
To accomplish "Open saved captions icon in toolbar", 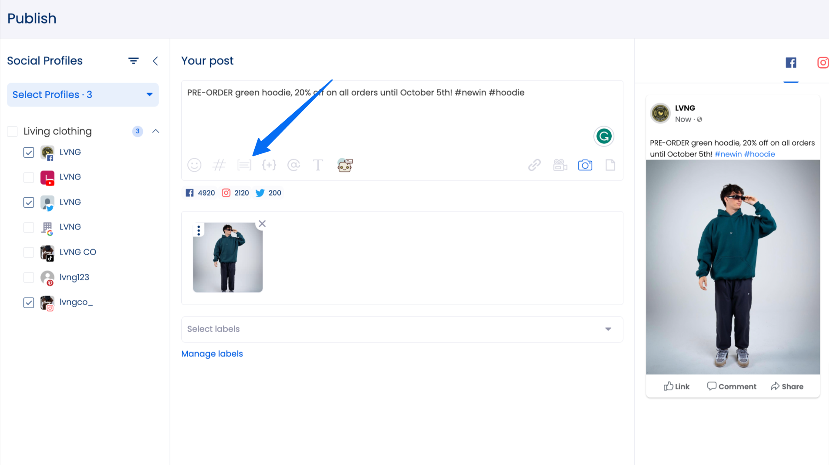I will pyautogui.click(x=244, y=165).
